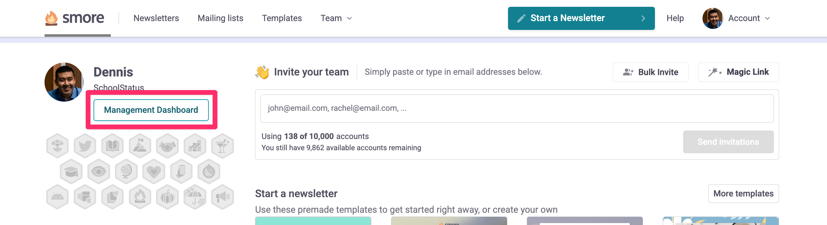Click the Twitter bird badge
Image resolution: width=827 pixels, height=225 pixels.
pos(85,146)
